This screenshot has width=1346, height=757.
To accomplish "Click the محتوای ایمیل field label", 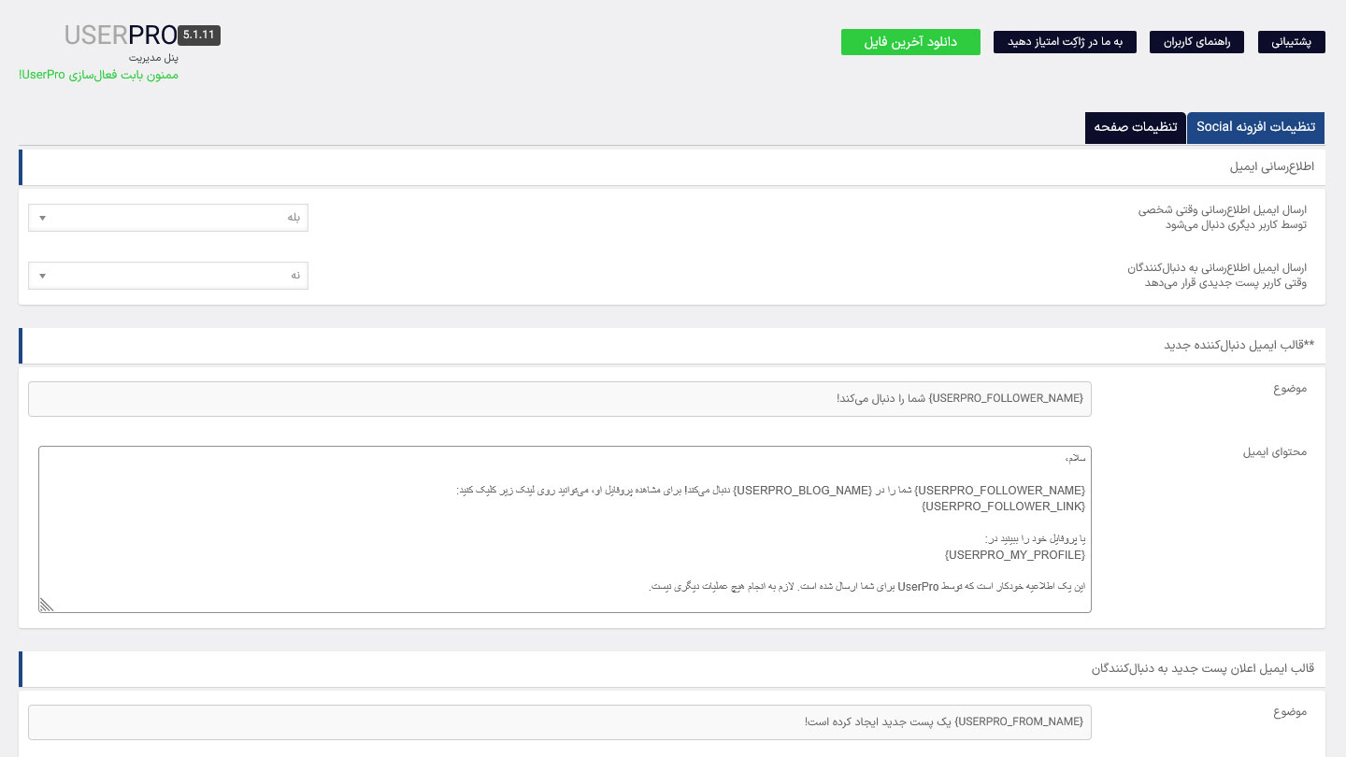I will 1275,452.
